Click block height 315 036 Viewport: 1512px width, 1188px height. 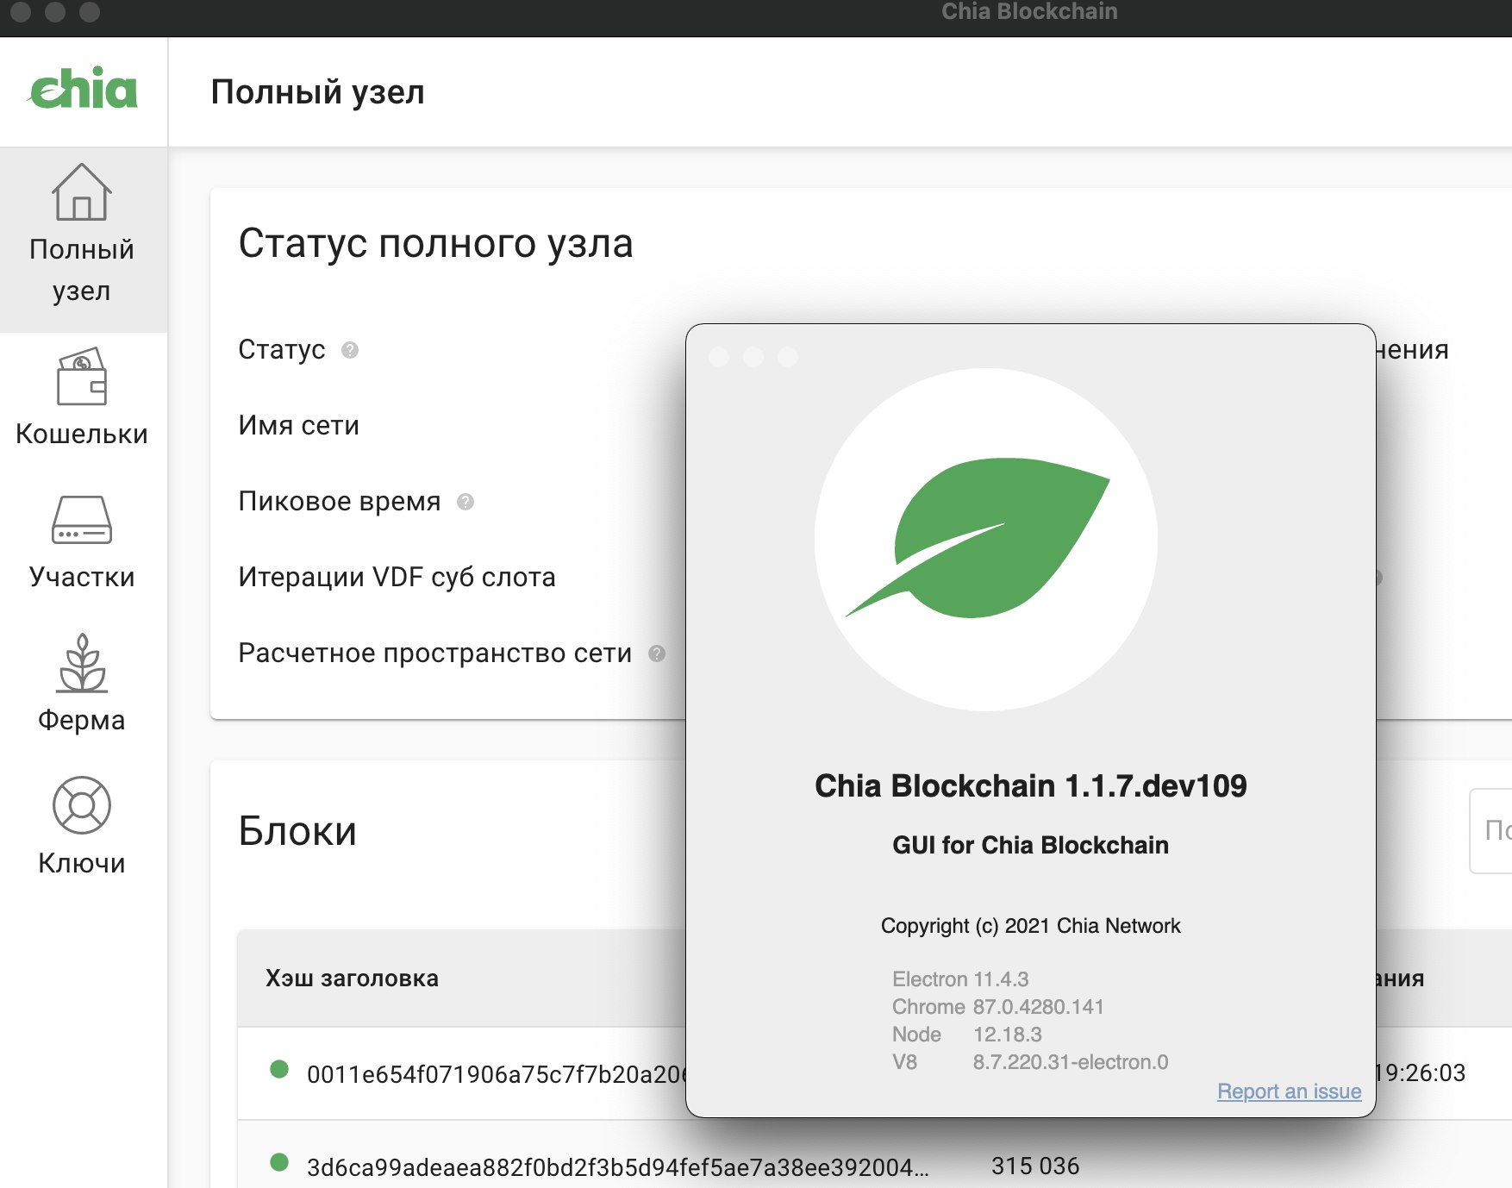coord(1035,1166)
